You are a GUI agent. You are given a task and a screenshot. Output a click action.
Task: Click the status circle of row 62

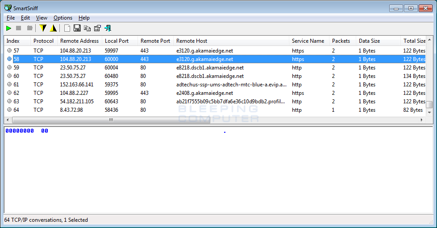(9, 93)
